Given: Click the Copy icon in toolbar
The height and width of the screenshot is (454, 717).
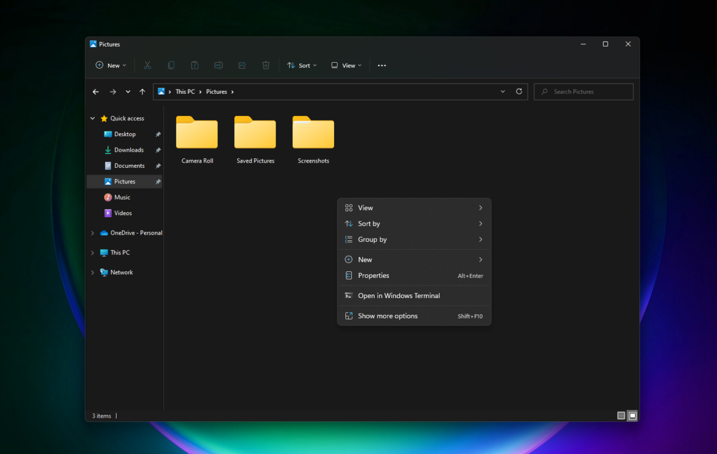Looking at the screenshot, I should coord(171,65).
